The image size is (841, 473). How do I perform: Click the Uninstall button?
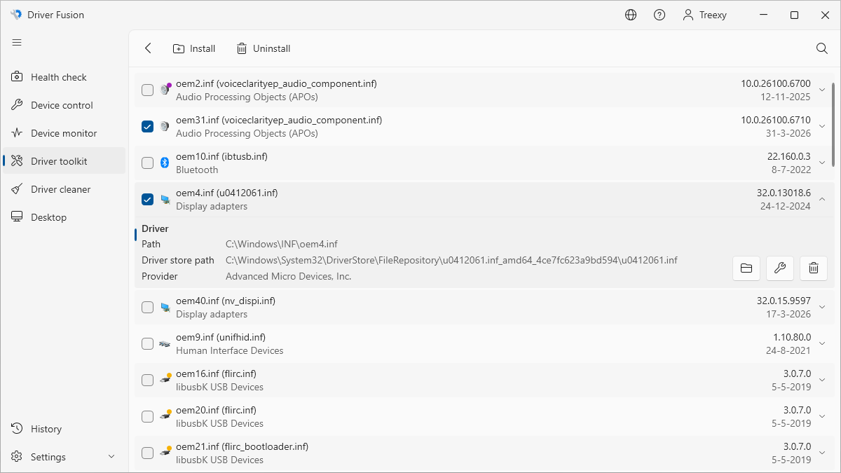click(x=263, y=48)
